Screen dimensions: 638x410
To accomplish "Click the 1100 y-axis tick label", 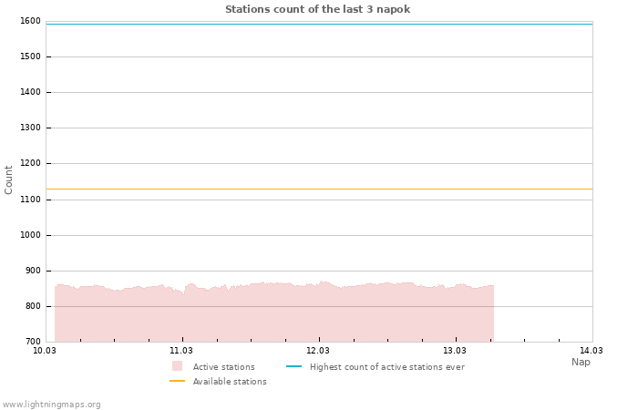I will [x=30, y=200].
